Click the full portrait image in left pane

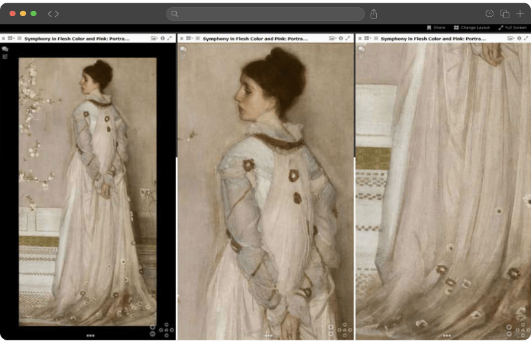point(87,192)
